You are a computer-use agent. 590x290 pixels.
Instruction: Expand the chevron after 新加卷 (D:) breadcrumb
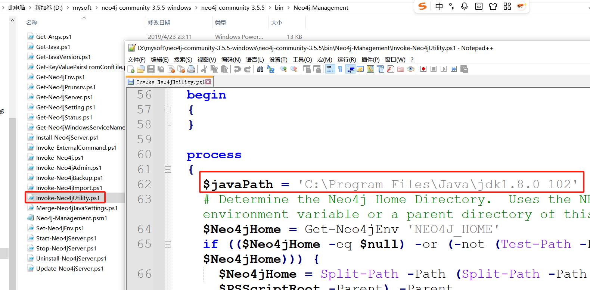[x=68, y=7]
